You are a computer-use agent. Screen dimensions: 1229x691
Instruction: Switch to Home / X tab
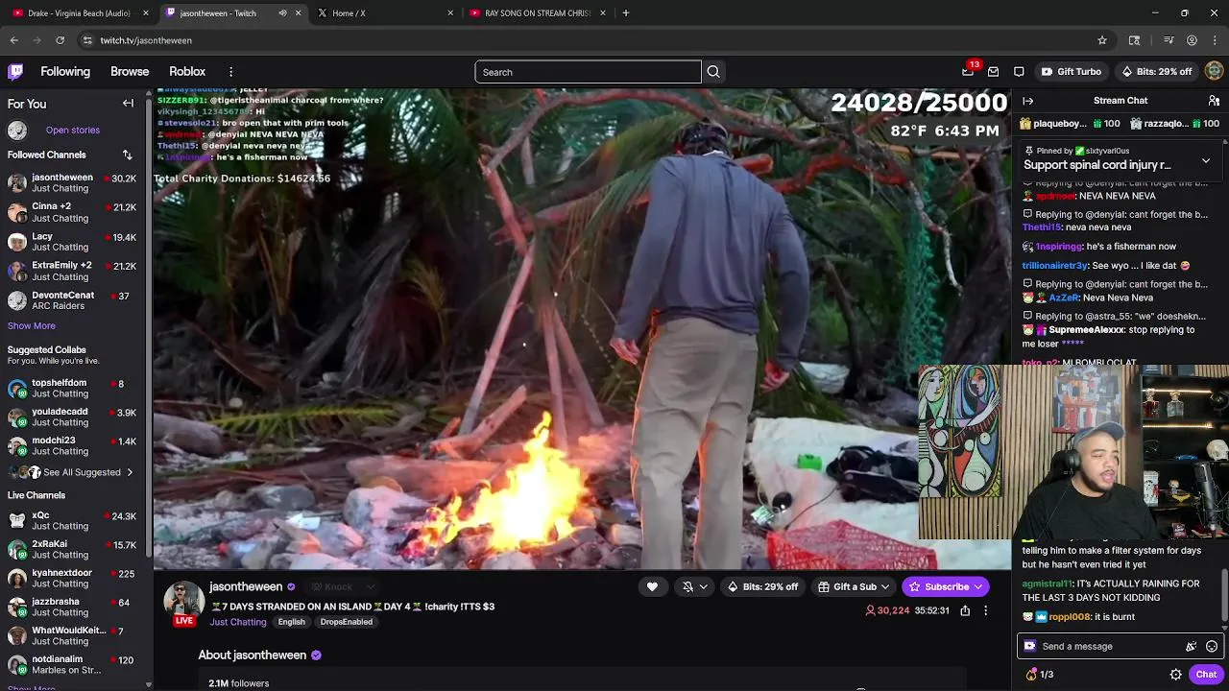(x=386, y=13)
